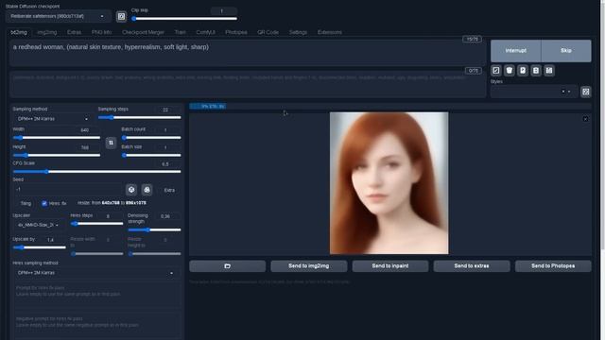Open the output folder with the folder icon
Image resolution: width=605 pixels, height=340 pixels.
[x=227, y=266]
